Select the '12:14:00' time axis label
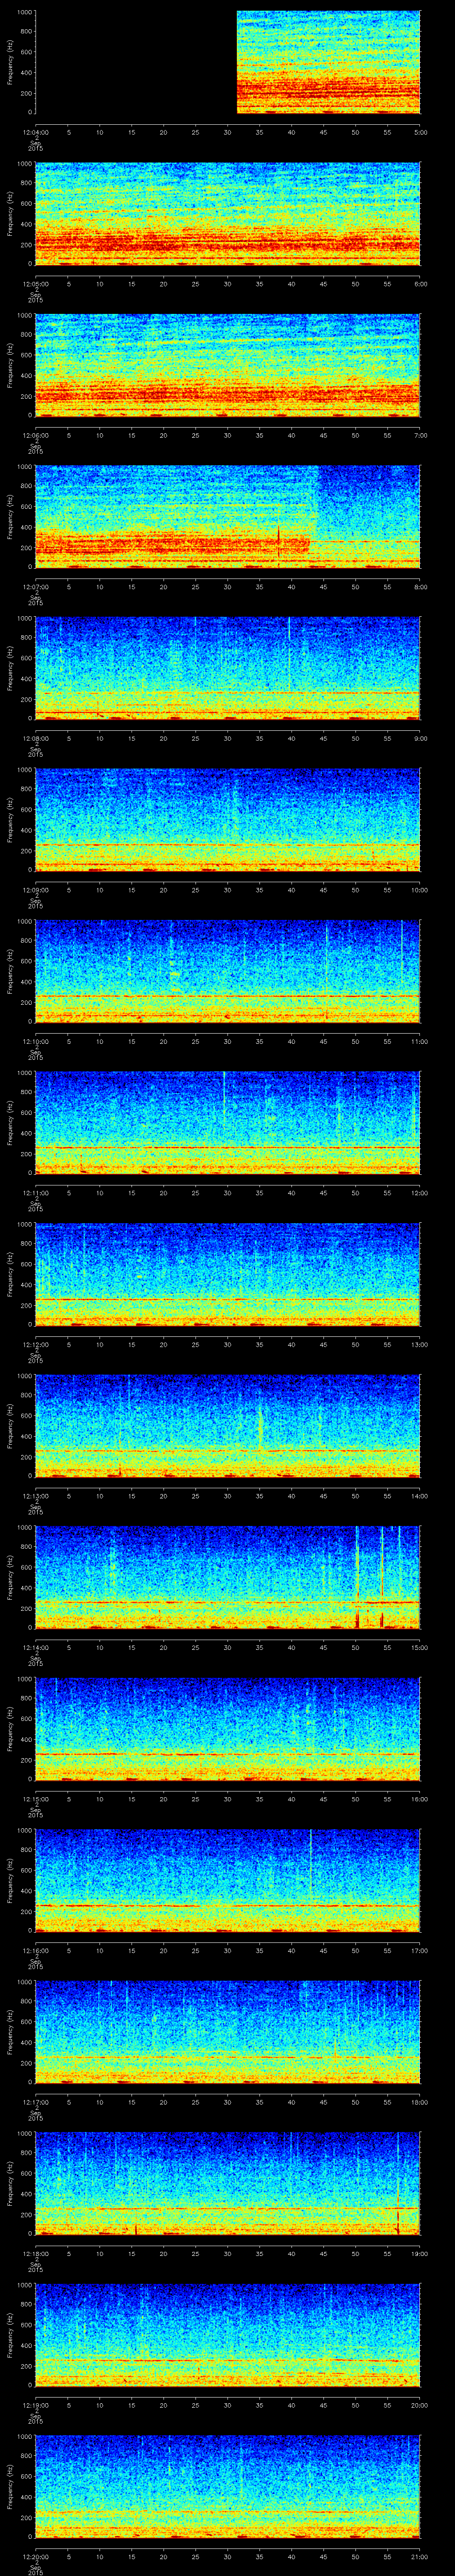This screenshot has height=2576, width=455. [36, 1647]
